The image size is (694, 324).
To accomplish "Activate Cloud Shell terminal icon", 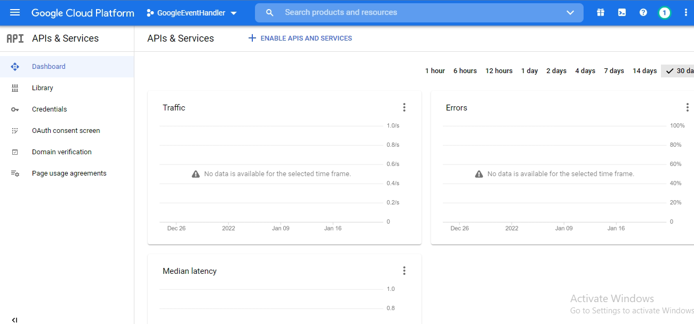I will coord(622,12).
